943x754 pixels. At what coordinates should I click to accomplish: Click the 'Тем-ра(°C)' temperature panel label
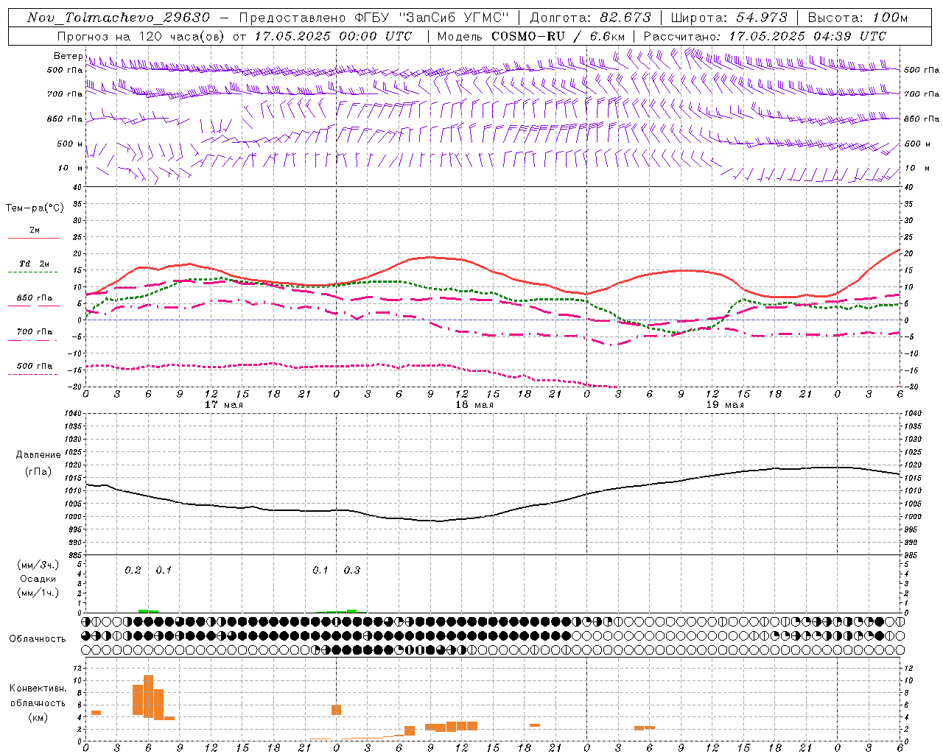(35, 208)
